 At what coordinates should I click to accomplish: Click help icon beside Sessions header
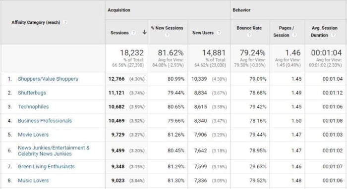point(133,33)
